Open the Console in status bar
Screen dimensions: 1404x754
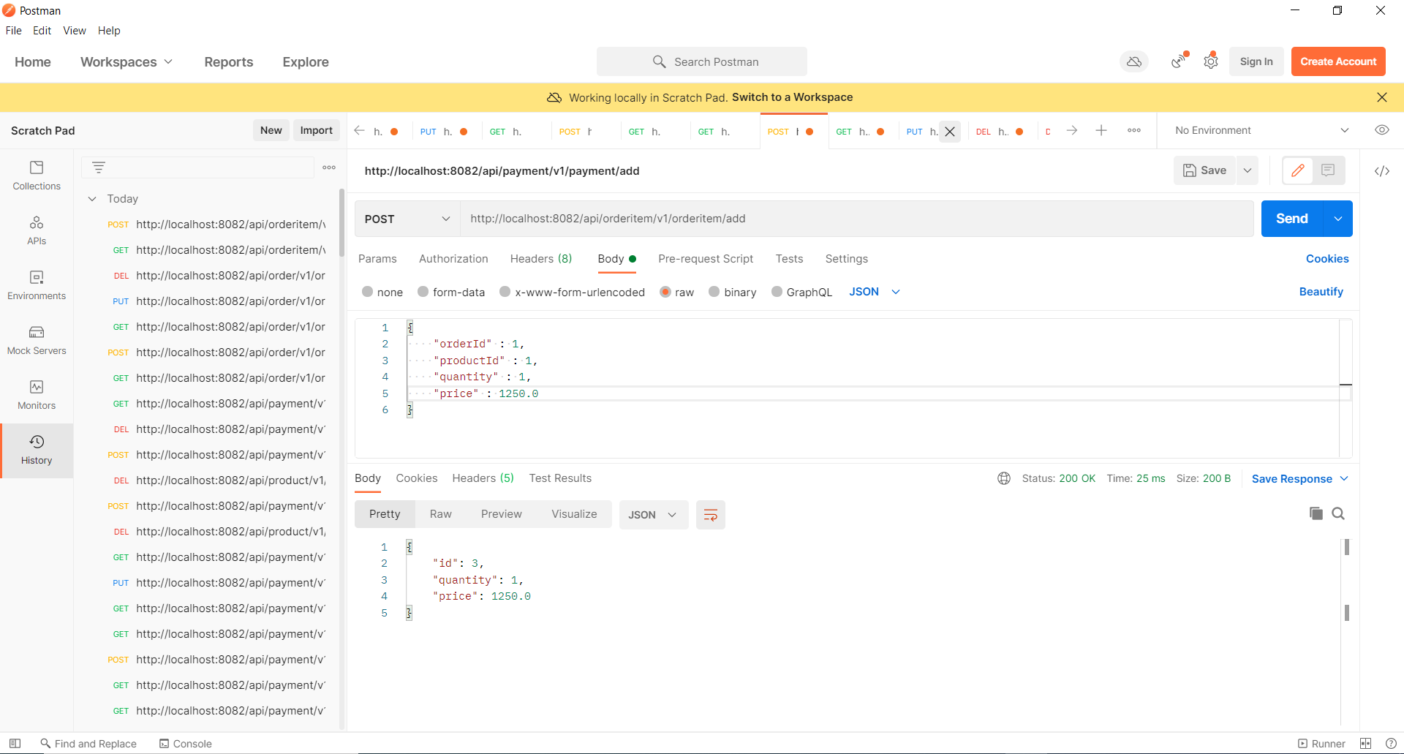(x=186, y=744)
